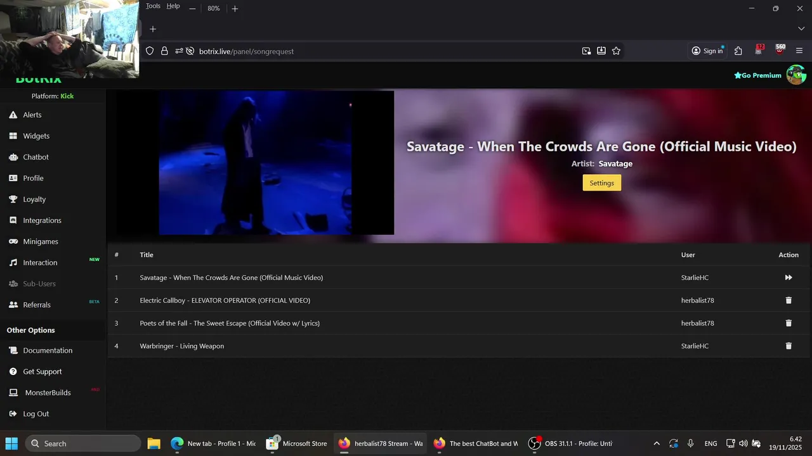Open the Help menu
812x456 pixels.
tap(173, 6)
